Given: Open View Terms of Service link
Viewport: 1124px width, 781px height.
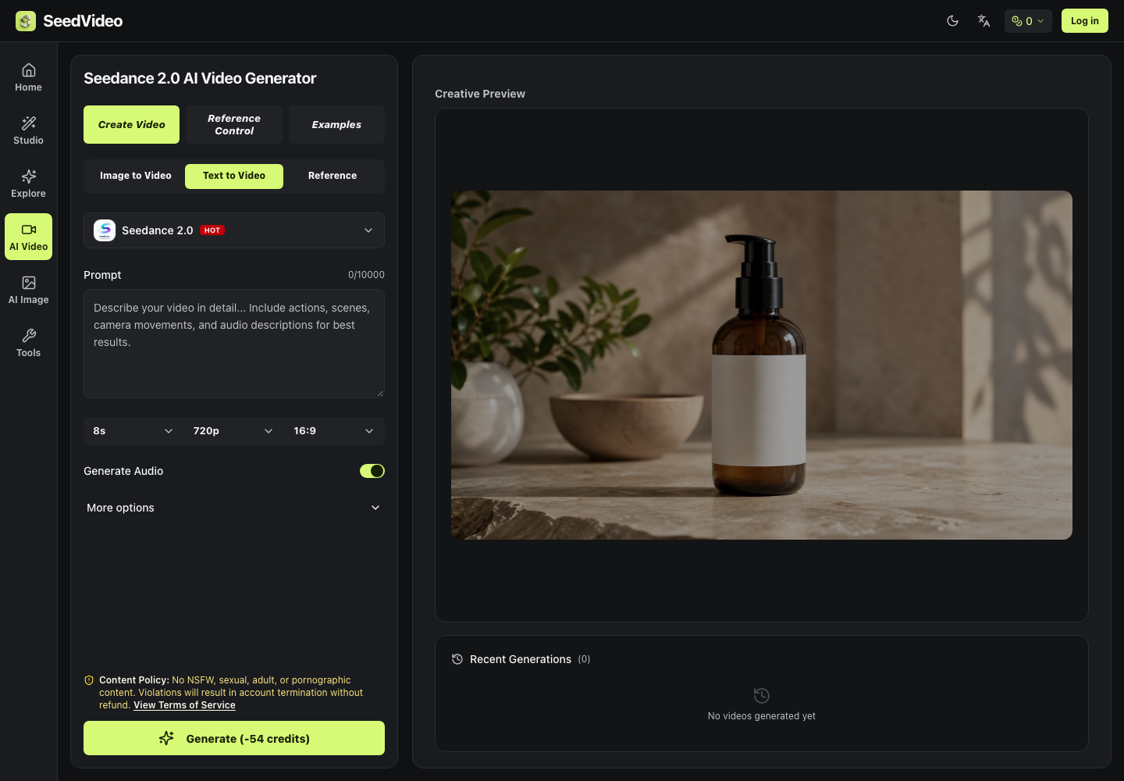Looking at the screenshot, I should point(184,705).
